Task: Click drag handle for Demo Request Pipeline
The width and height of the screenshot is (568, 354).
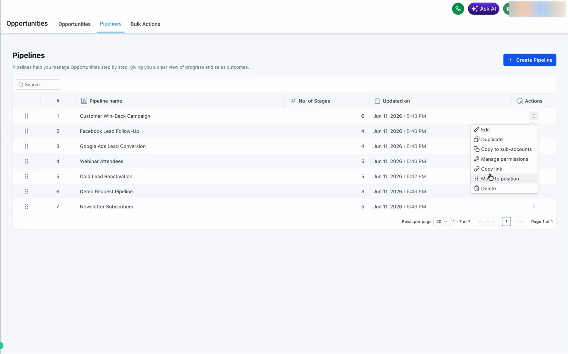Action: click(27, 191)
